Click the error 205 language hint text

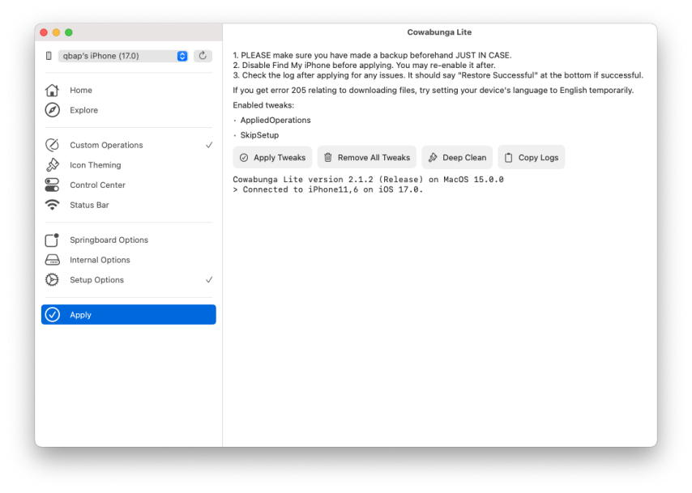click(x=434, y=90)
